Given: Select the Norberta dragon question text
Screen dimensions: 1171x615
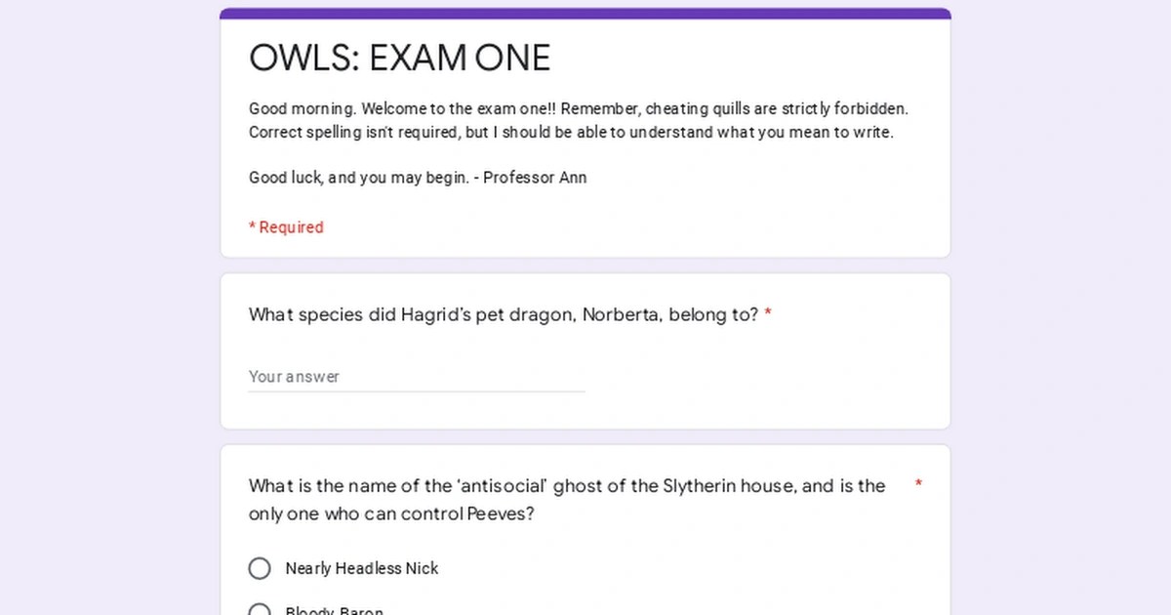Looking at the screenshot, I should pos(503,314).
